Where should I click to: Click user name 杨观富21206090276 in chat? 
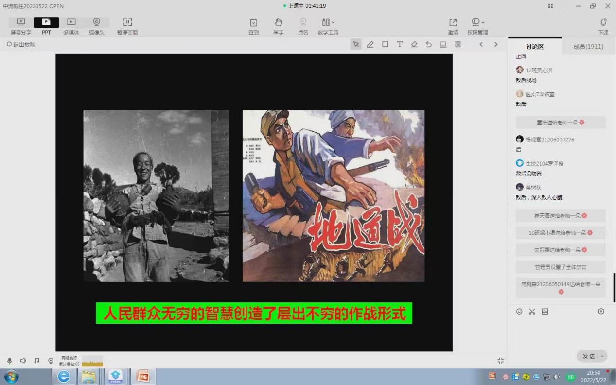point(549,140)
